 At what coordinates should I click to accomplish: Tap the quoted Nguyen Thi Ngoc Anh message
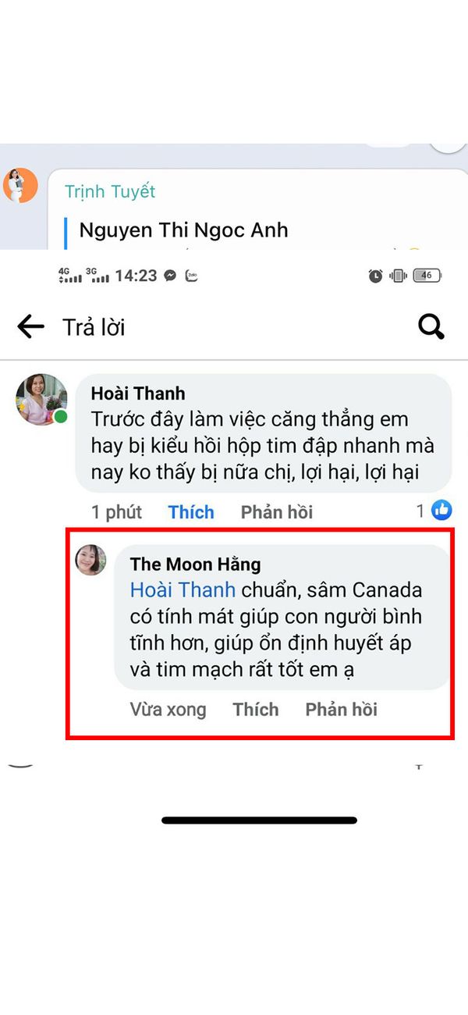point(184,230)
